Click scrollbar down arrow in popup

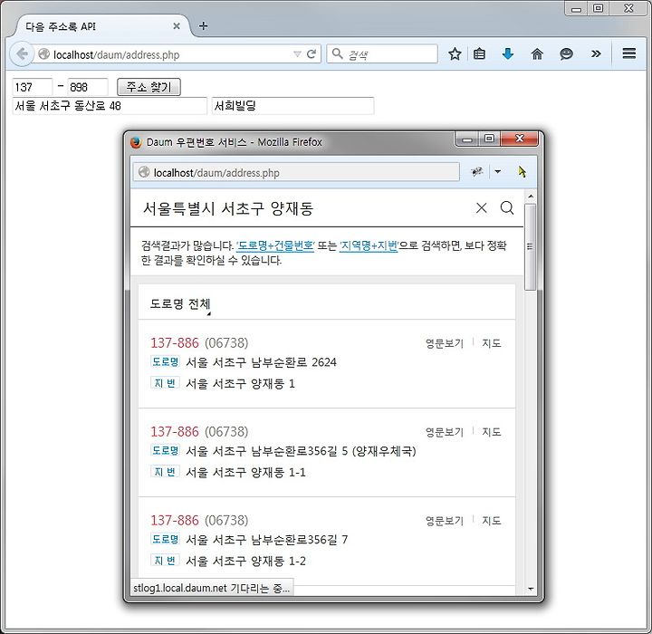coord(530,588)
